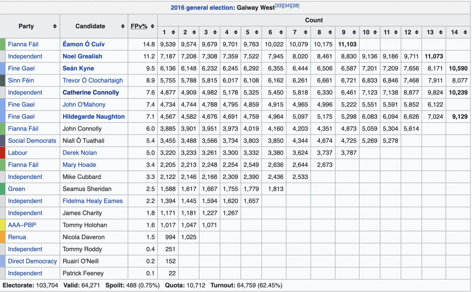472x292 pixels.
Task: Sort by Count 3 column arrows
Action: 215,32
